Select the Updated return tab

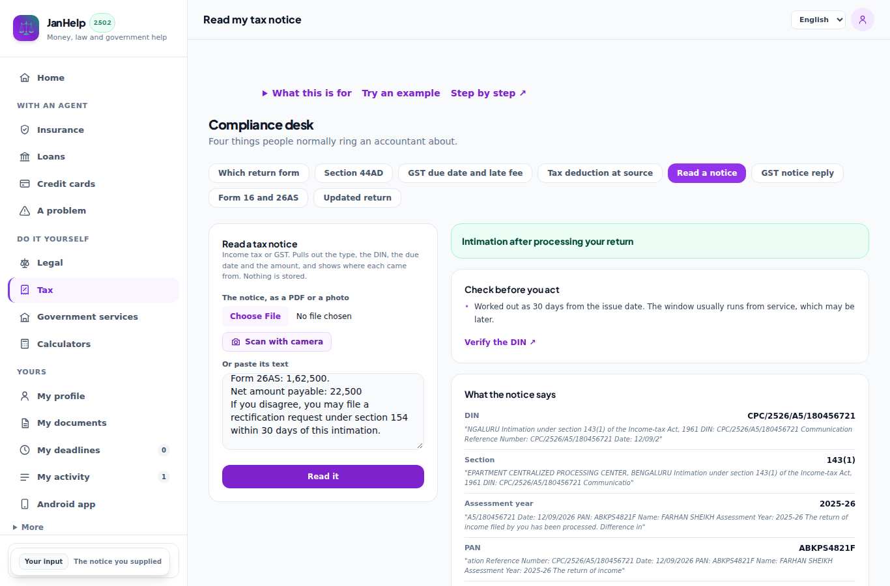tap(358, 198)
